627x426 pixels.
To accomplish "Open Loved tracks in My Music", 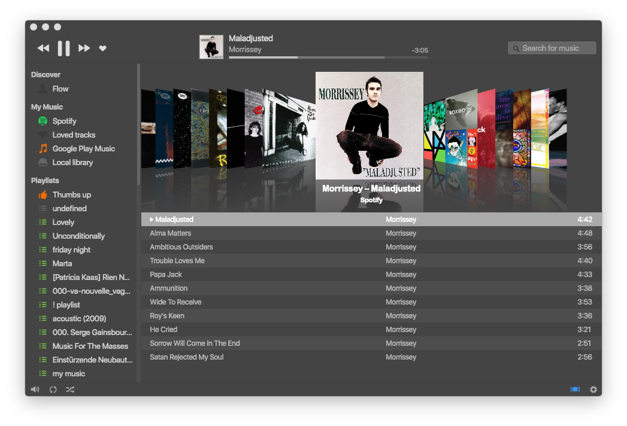I will pos(74,135).
